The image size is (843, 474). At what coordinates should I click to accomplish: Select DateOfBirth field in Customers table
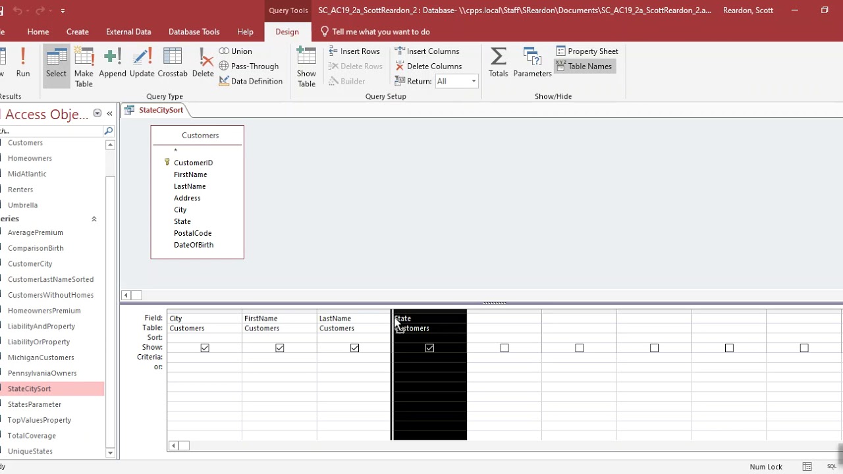[x=194, y=245]
